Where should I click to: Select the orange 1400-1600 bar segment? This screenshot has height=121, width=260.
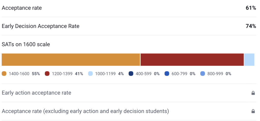pyautogui.click(x=71, y=60)
